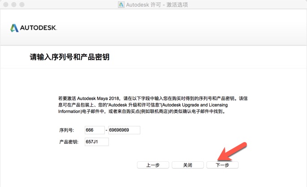Go back with the 上一步 button

(x=153, y=165)
